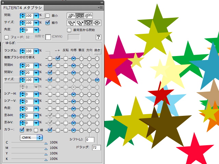Click the second stacking order icon
219x164 pixels.
(80, 23)
